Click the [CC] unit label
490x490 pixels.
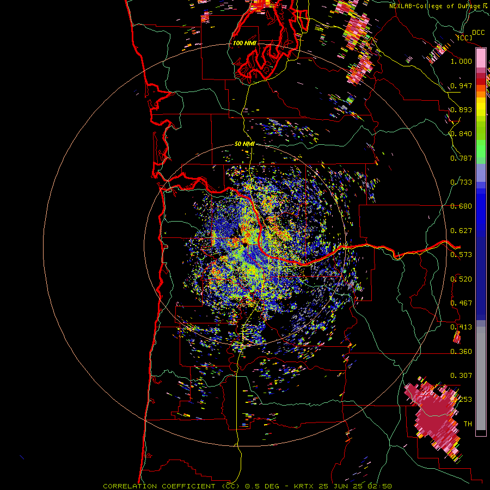tap(464, 38)
